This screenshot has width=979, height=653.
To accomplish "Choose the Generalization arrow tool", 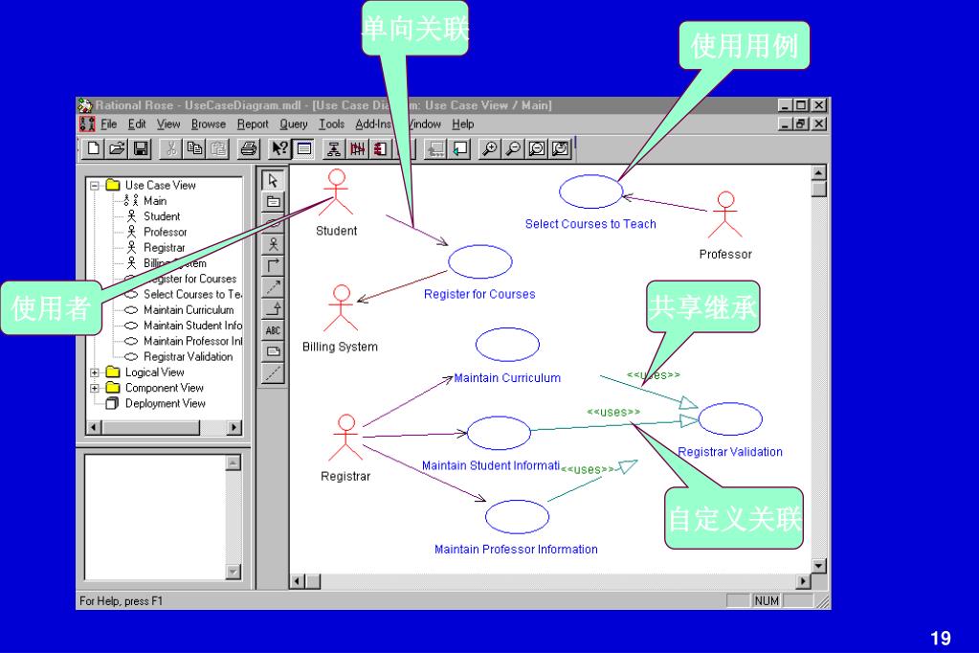I will 273,308.
